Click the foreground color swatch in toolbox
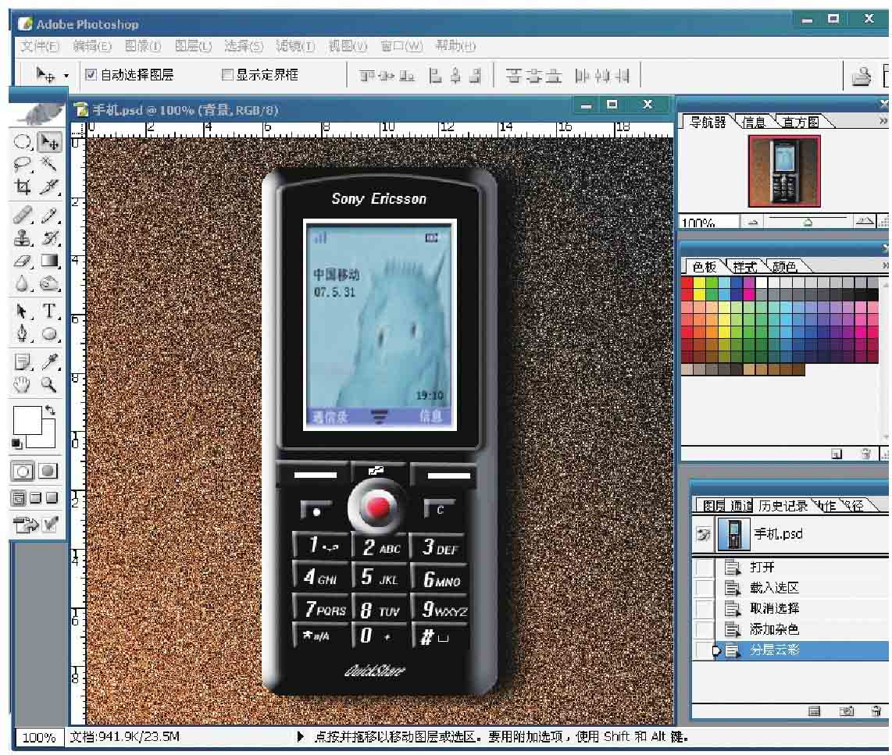892x755 pixels. pyautogui.click(x=27, y=420)
